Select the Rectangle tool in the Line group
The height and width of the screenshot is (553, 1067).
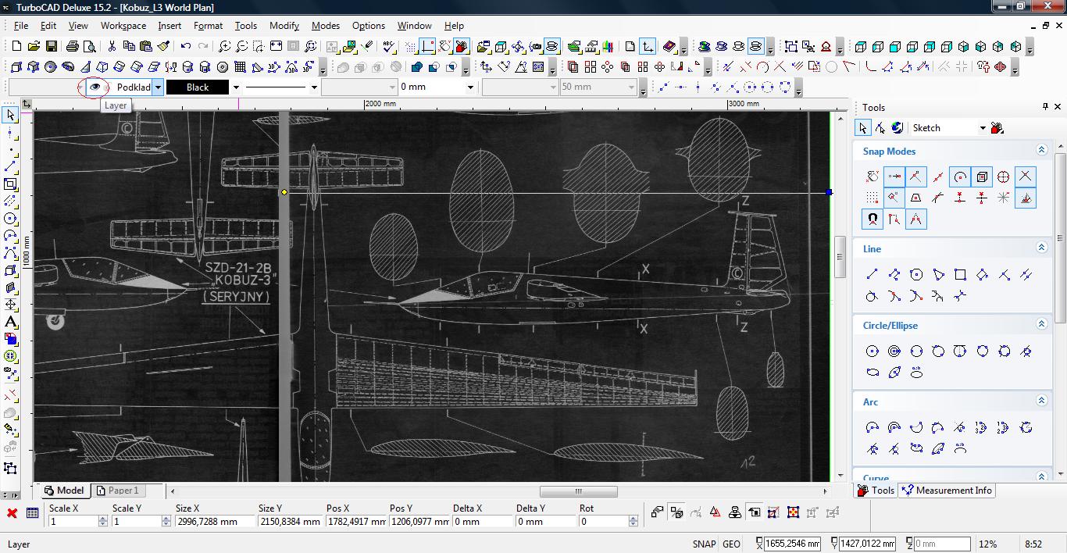(961, 274)
